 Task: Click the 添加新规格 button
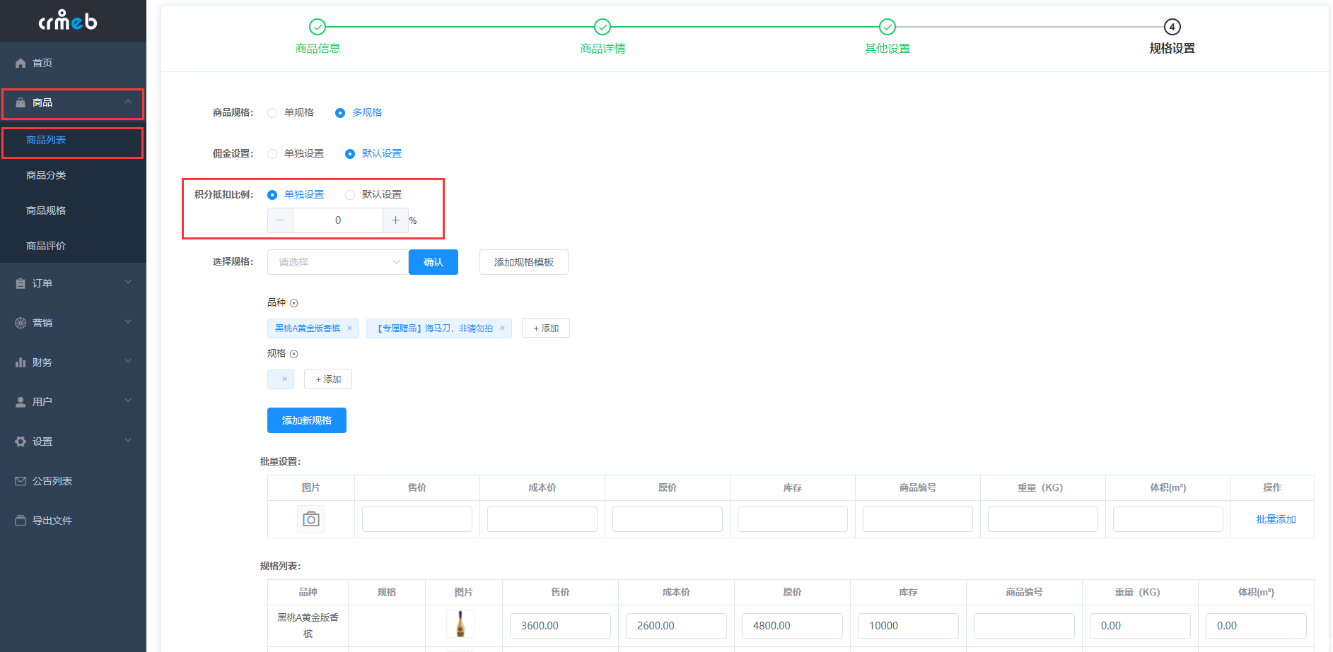point(307,420)
